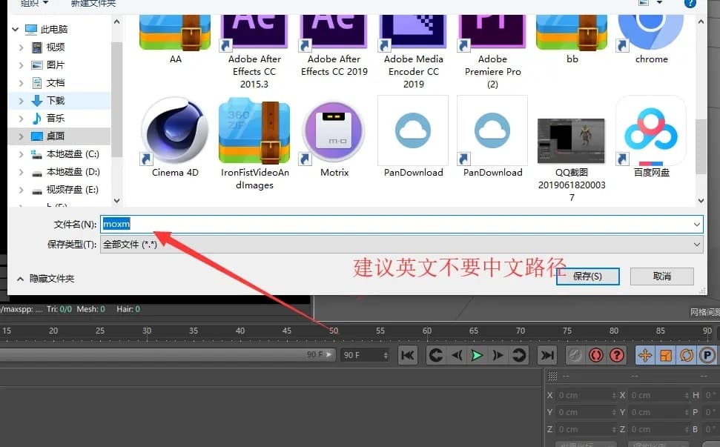
Task: Expand 视频 folder in sidebar
Action: coord(21,47)
